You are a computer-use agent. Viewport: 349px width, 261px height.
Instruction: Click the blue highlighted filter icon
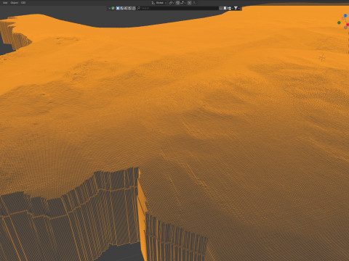(x=118, y=8)
